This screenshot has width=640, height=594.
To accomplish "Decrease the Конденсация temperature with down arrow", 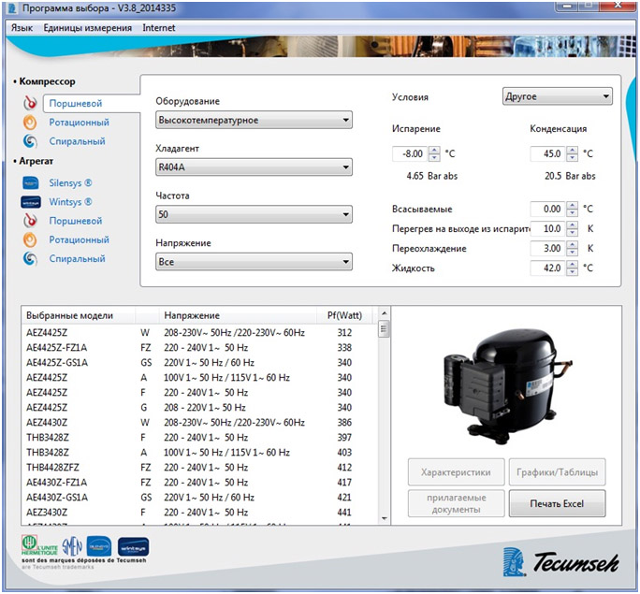I will click(x=573, y=157).
